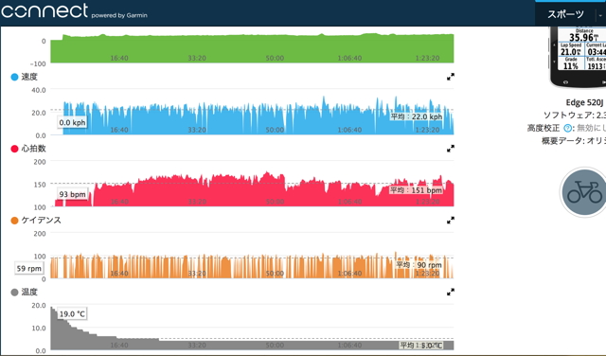Click the 温度 chart title
The height and width of the screenshot is (356, 606).
click(x=29, y=292)
